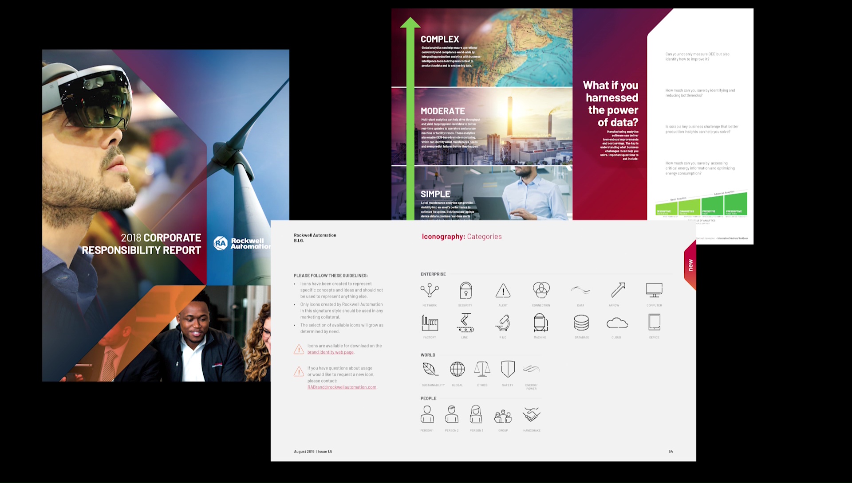Click 'Is scrap a key business challenge' question
The height and width of the screenshot is (483, 852).
click(x=702, y=129)
